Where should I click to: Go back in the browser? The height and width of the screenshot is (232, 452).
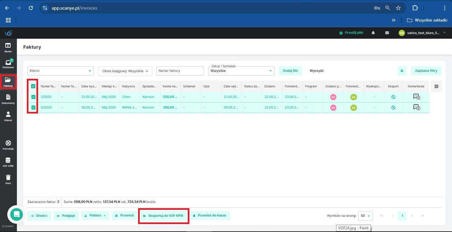tap(7, 8)
